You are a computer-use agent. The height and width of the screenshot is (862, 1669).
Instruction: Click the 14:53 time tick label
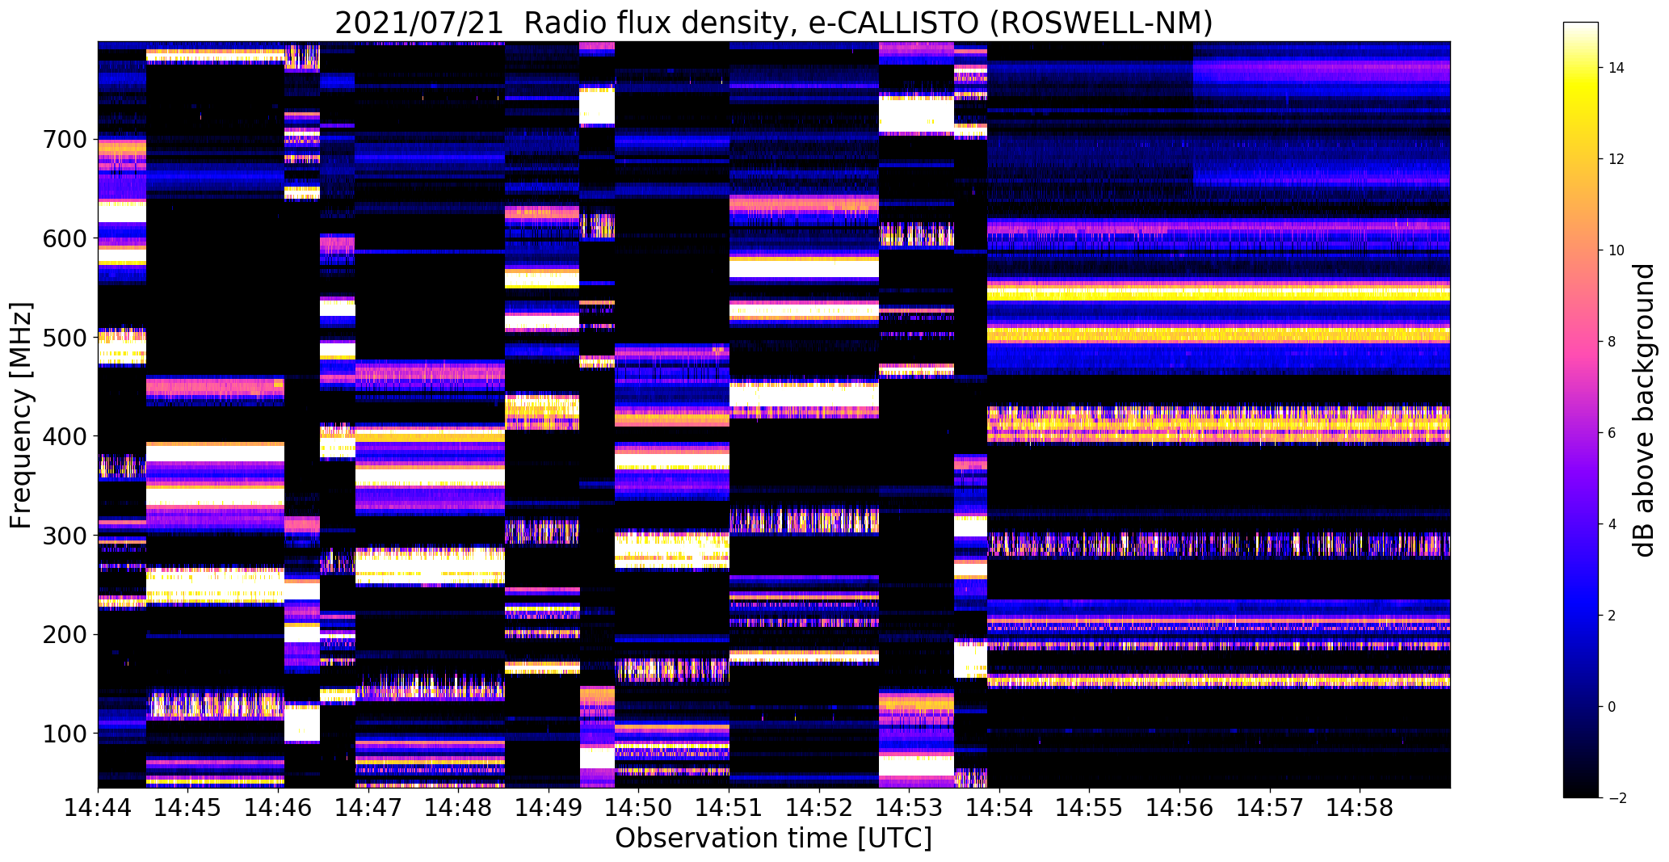pos(910,808)
